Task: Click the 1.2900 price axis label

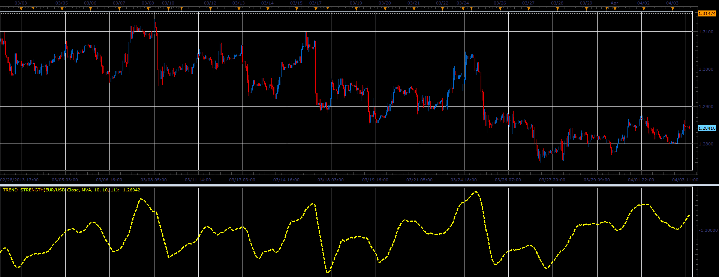Action: [x=706, y=107]
